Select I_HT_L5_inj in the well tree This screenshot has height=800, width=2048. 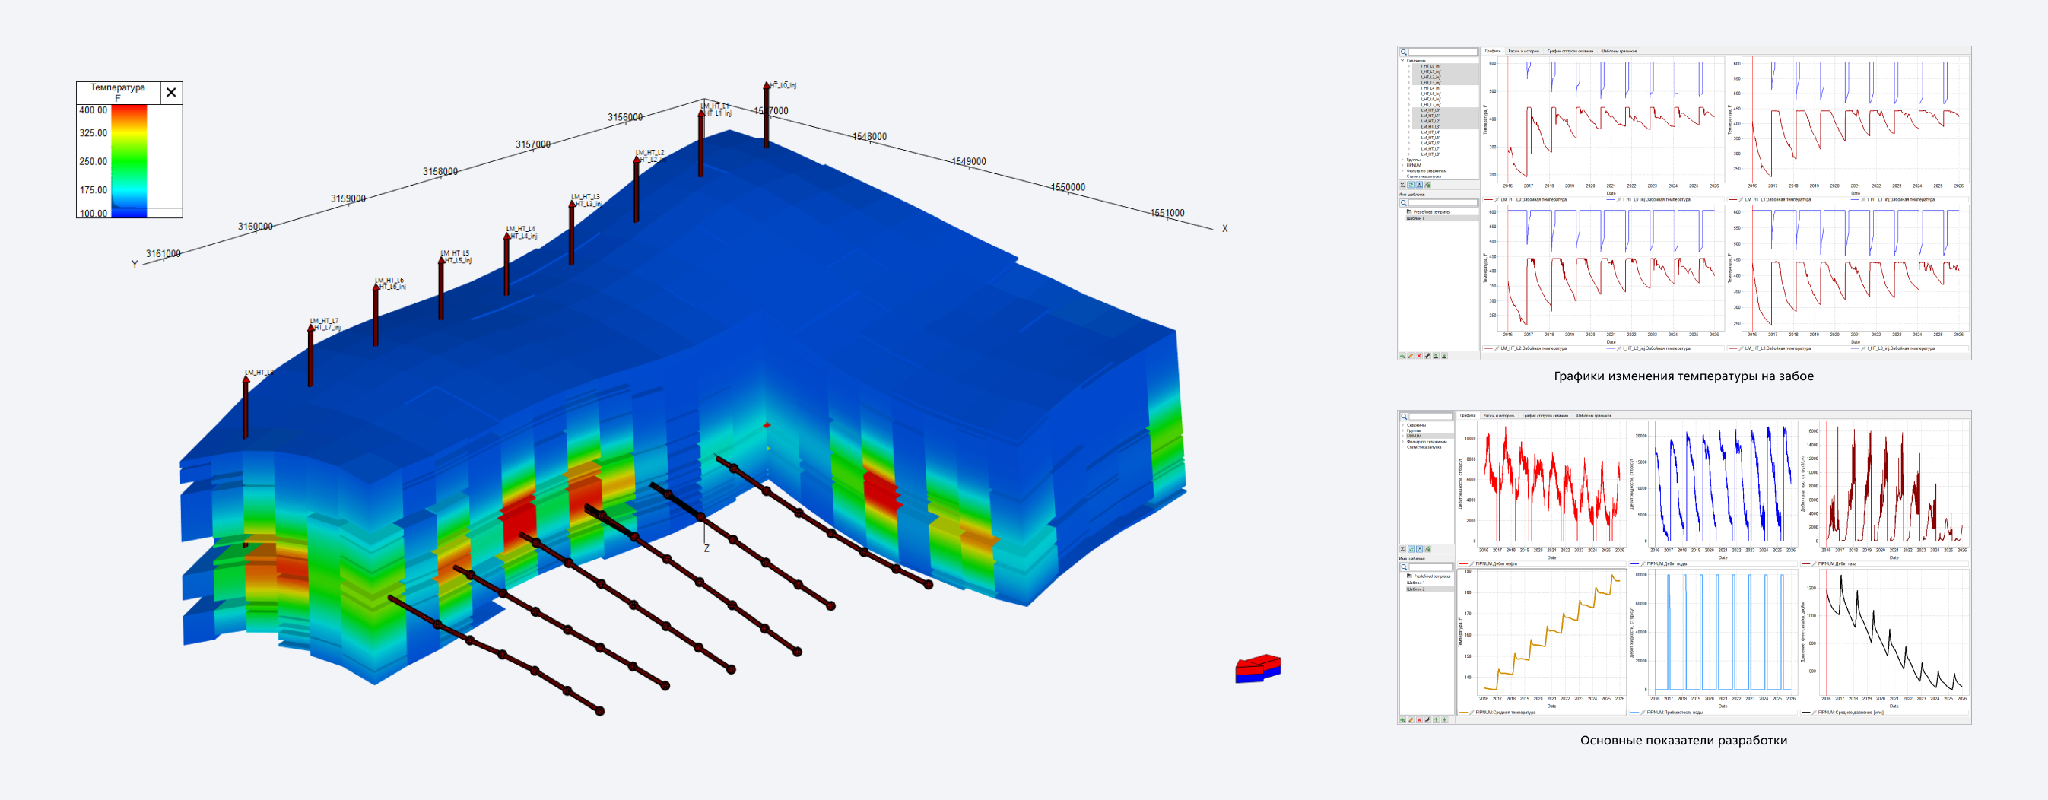pyautogui.click(x=1431, y=94)
